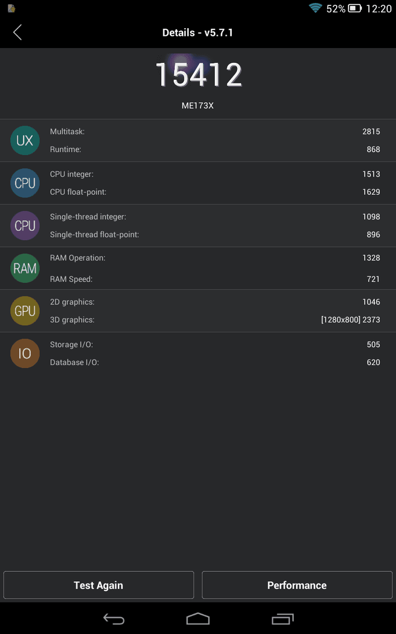396x634 pixels.
Task: Open the recent apps navigation icon
Action: [282, 619]
